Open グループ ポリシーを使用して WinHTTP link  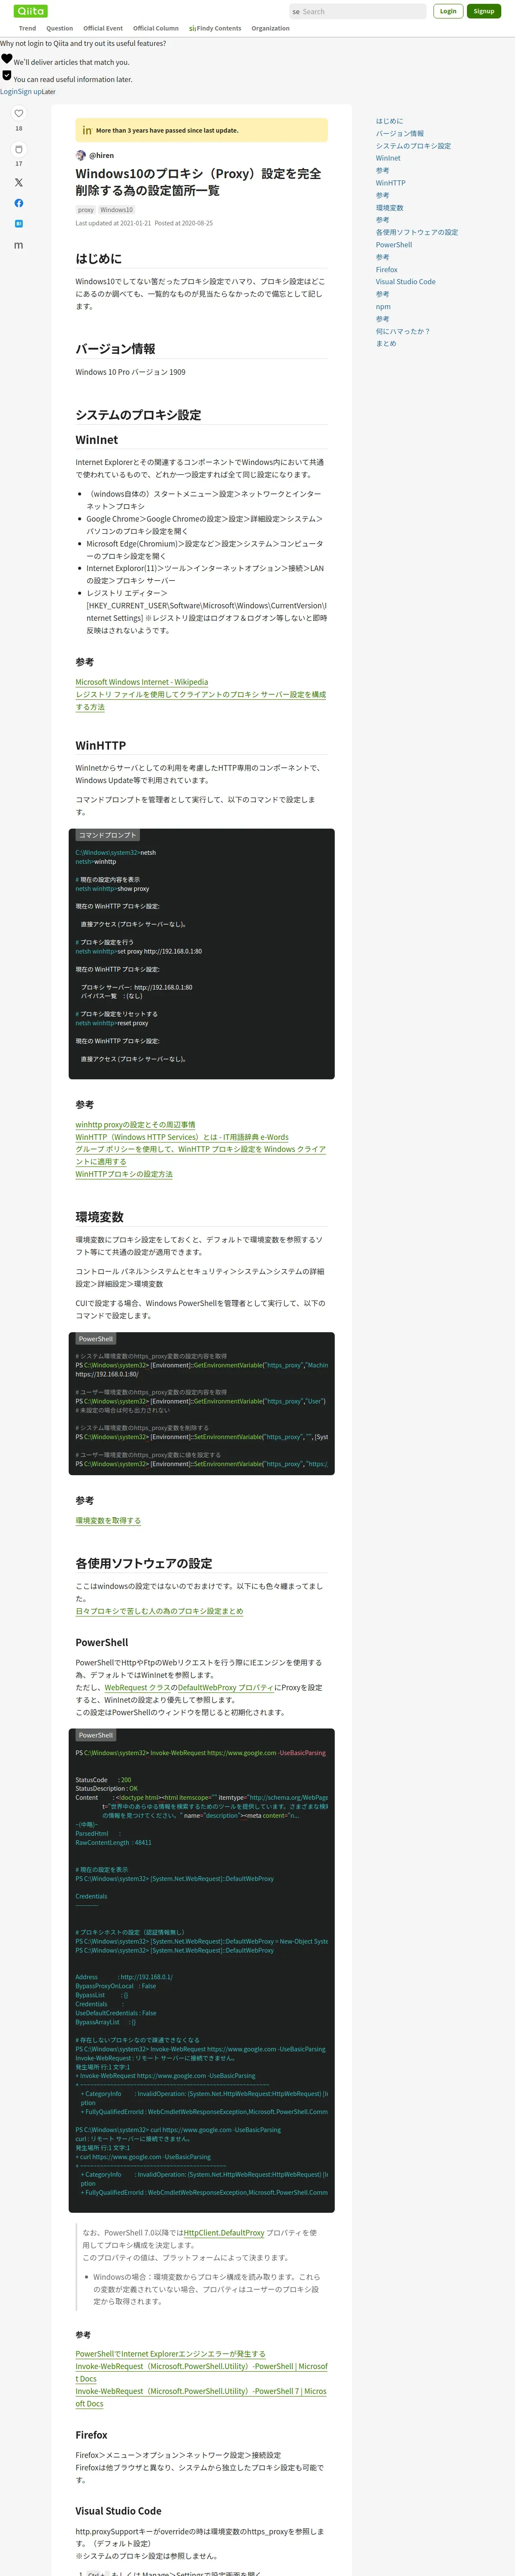(201, 1155)
